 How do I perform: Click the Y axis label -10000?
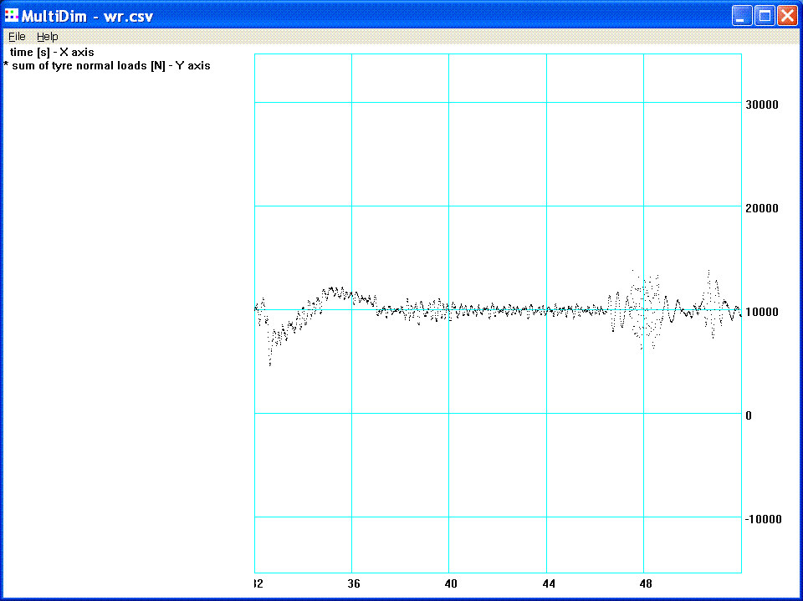coord(763,519)
